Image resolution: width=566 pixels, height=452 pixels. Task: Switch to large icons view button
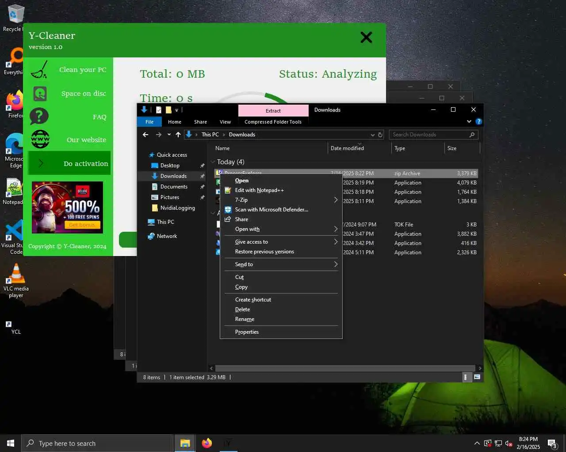[x=477, y=377]
